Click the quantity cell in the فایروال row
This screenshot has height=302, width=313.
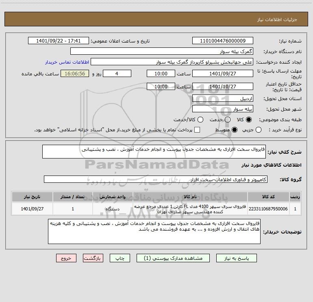coord(73,209)
